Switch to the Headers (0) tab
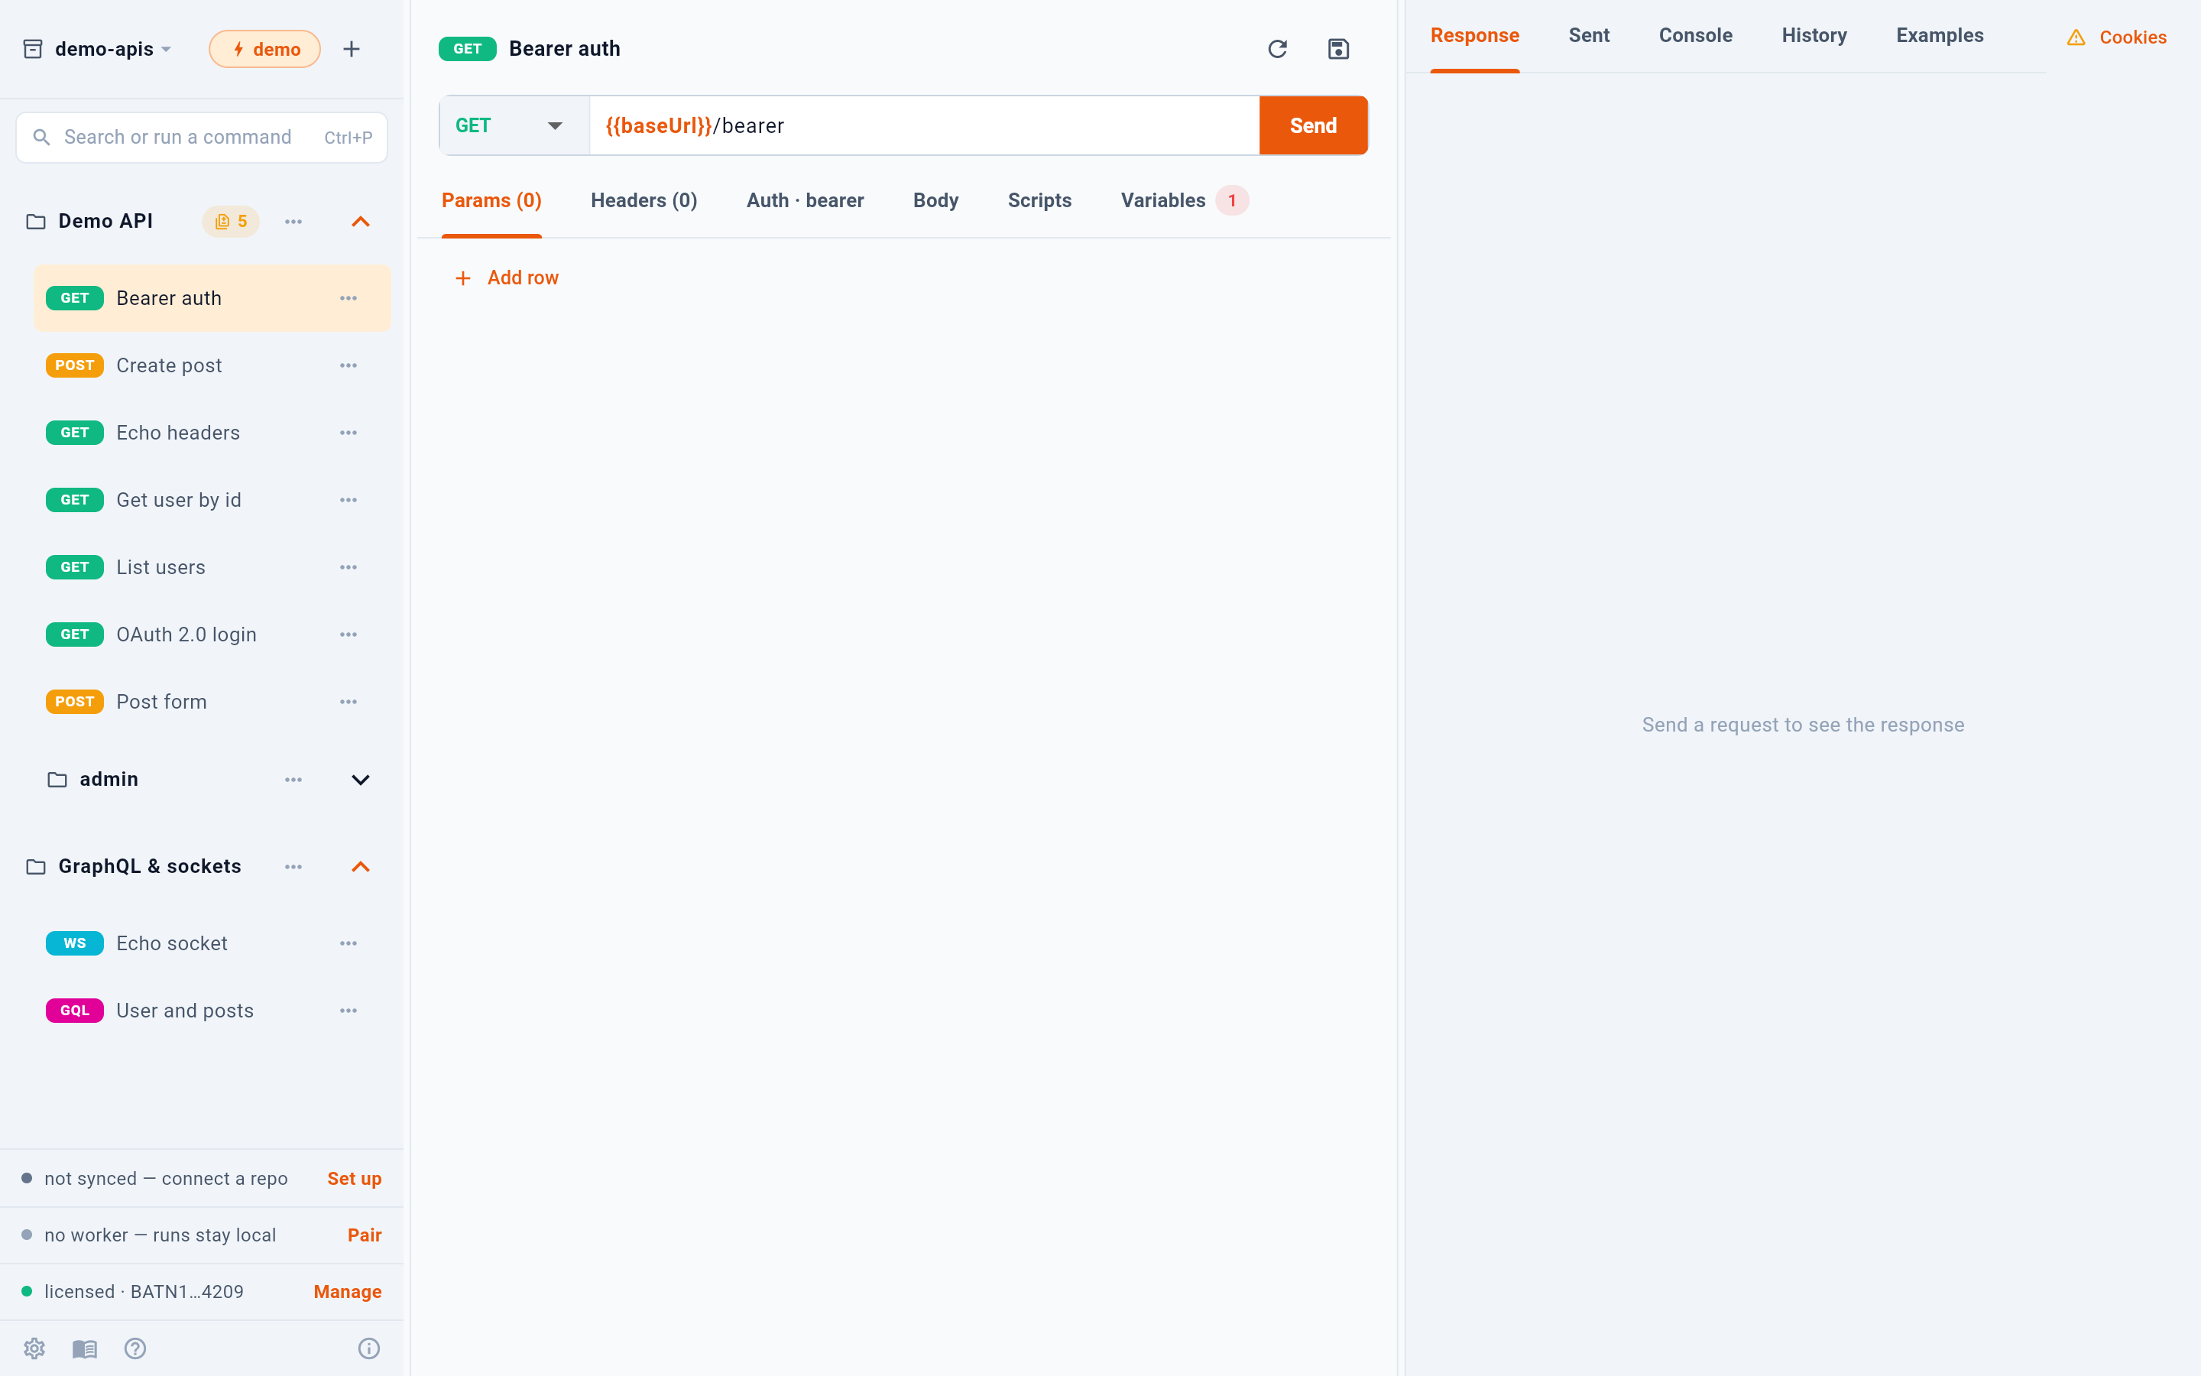Screen dimensions: 2201x1376 point(644,201)
